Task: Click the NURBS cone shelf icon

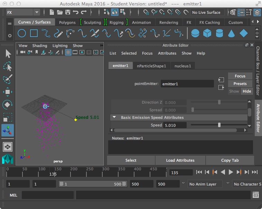Action: click(232, 33)
